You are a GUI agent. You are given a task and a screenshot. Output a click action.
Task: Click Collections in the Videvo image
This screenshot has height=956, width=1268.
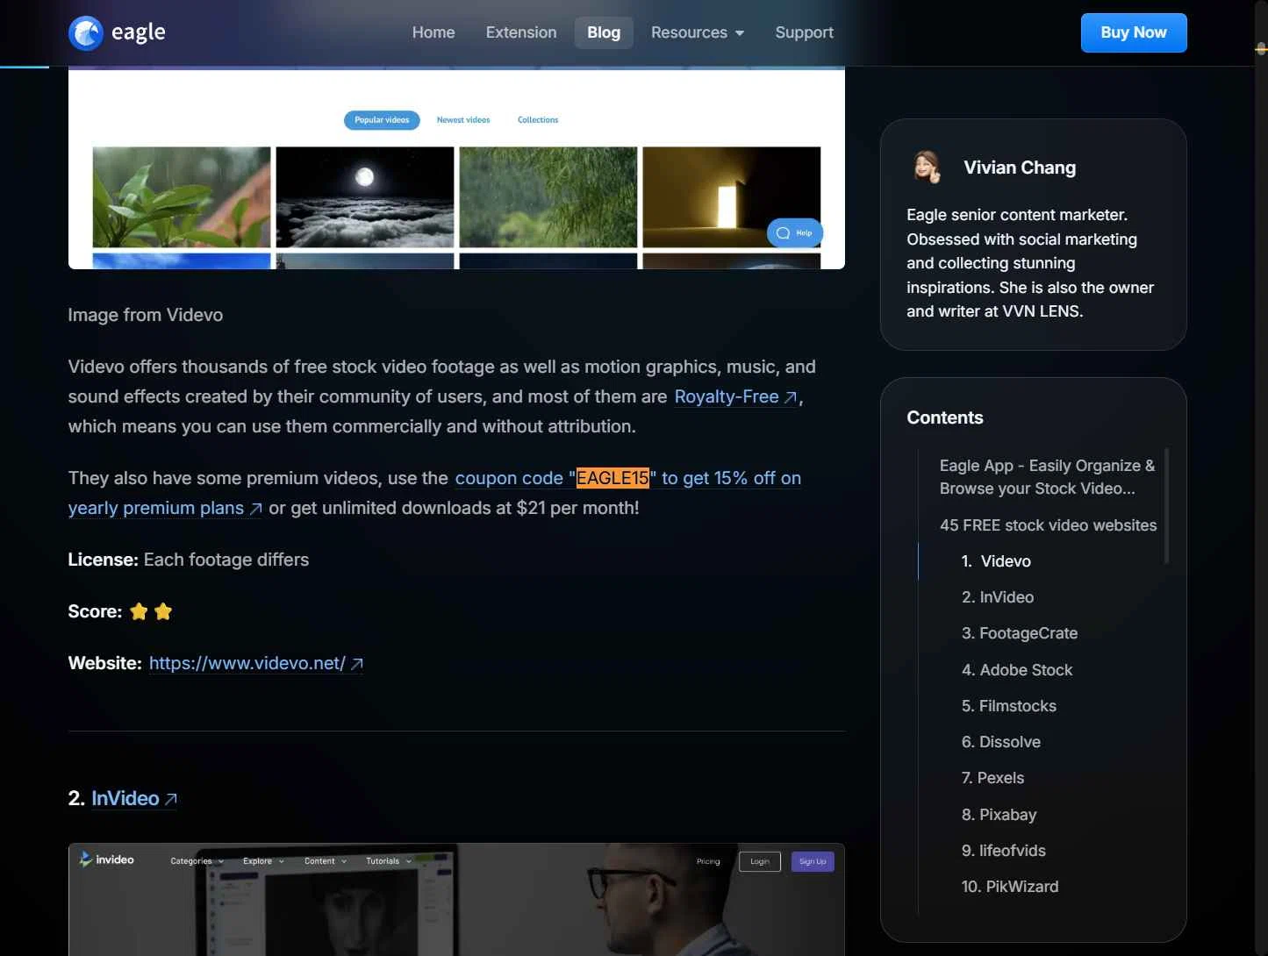click(x=538, y=120)
